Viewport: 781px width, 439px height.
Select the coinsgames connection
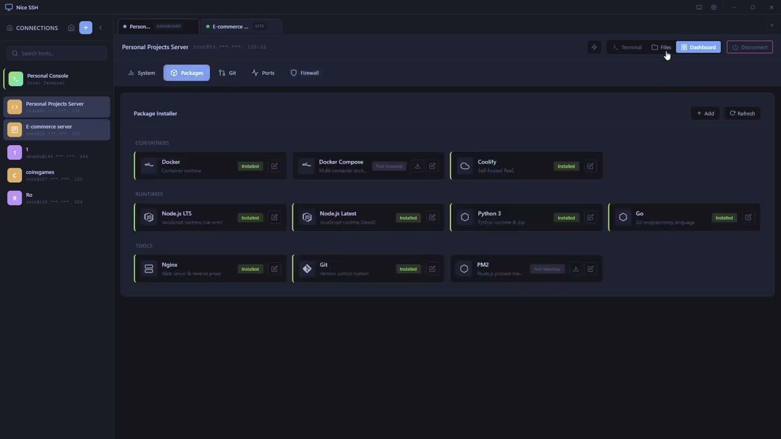click(57, 175)
